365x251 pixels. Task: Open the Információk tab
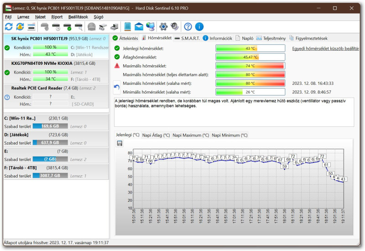218,38
